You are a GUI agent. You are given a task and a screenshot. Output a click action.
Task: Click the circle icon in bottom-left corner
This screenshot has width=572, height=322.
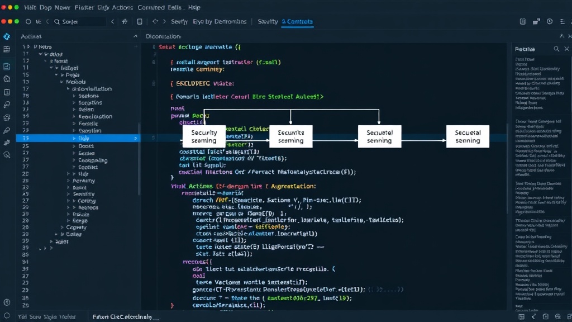pos(7,316)
